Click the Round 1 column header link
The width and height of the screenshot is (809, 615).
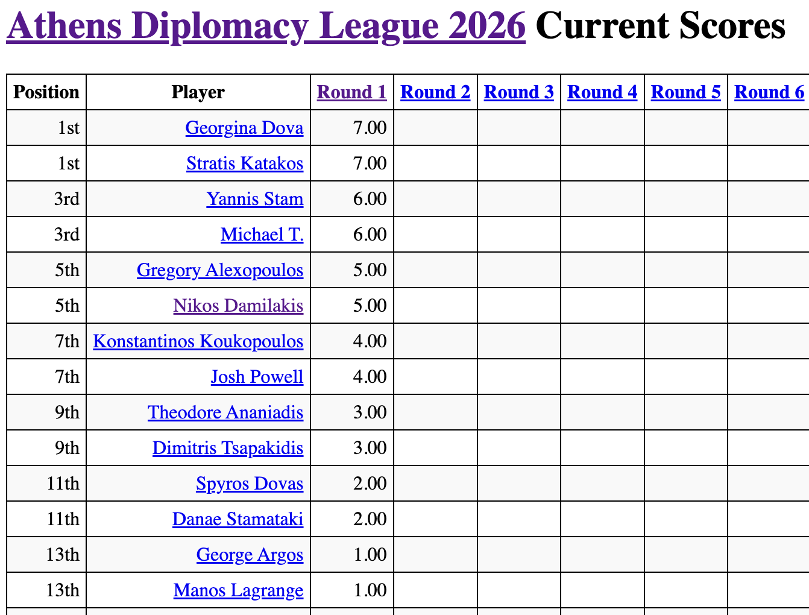pyautogui.click(x=351, y=92)
